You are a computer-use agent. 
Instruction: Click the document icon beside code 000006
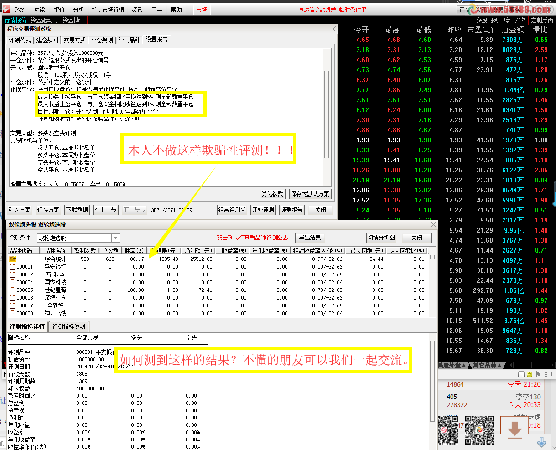coord(12,298)
